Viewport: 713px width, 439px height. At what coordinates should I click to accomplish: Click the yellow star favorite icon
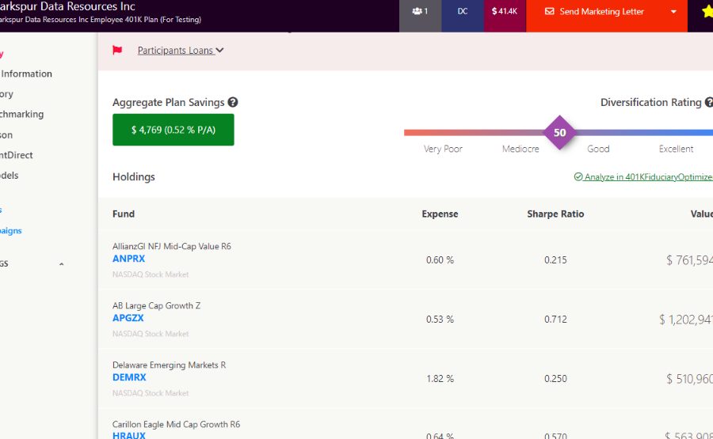707,12
